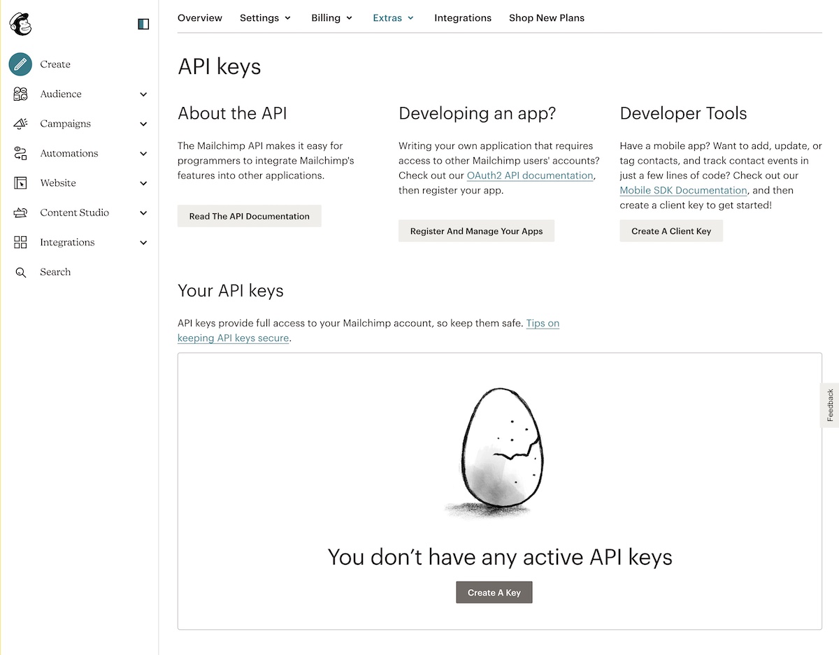839x655 pixels.
Task: Expand the Website chevron
Action: coord(143,183)
